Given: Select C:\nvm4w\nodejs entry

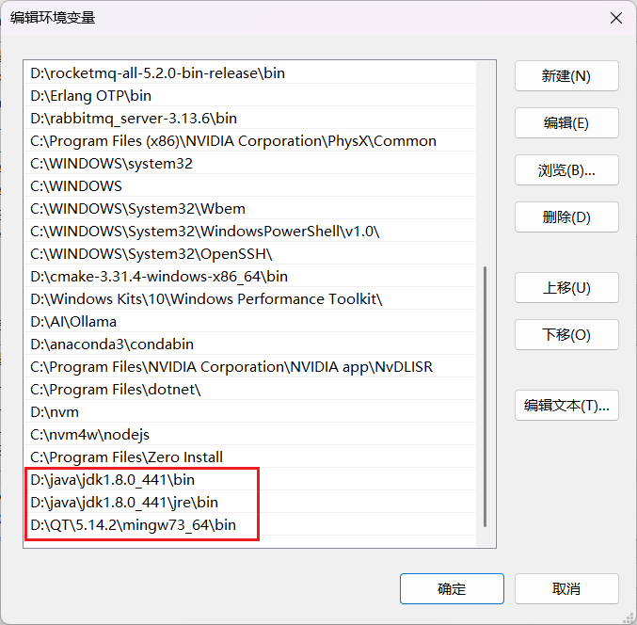Looking at the screenshot, I should (x=250, y=435).
